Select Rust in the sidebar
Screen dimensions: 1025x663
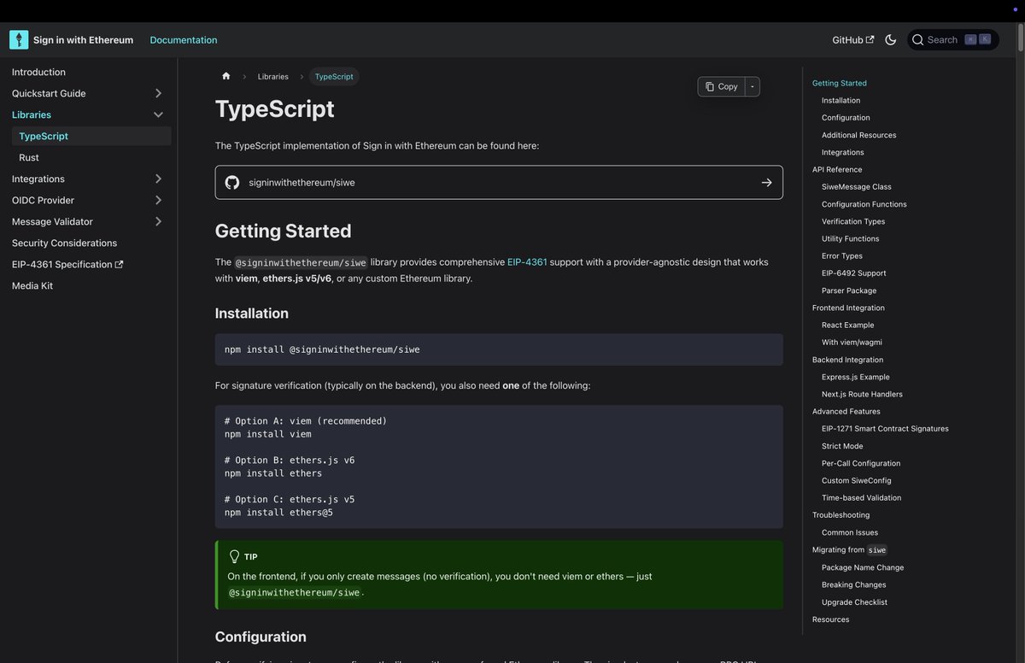tap(29, 157)
